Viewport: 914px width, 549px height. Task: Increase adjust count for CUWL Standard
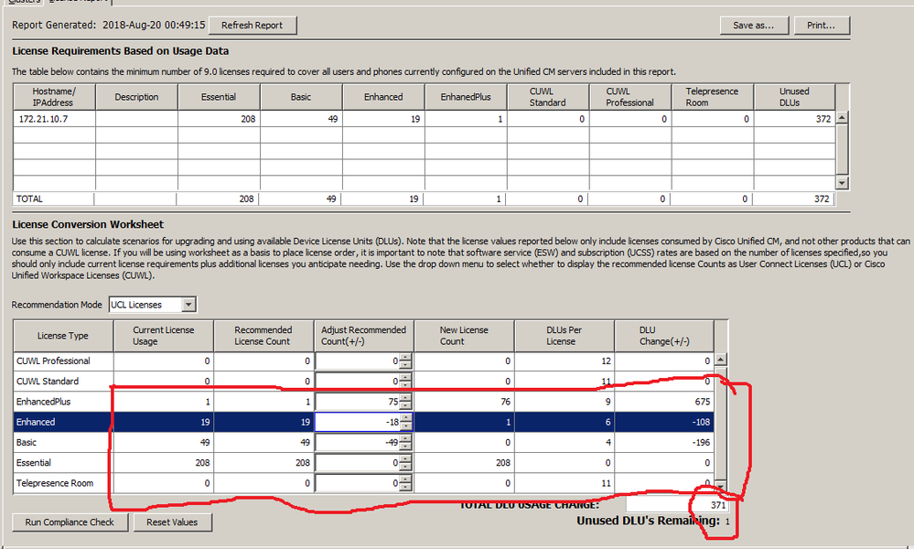[x=405, y=377]
